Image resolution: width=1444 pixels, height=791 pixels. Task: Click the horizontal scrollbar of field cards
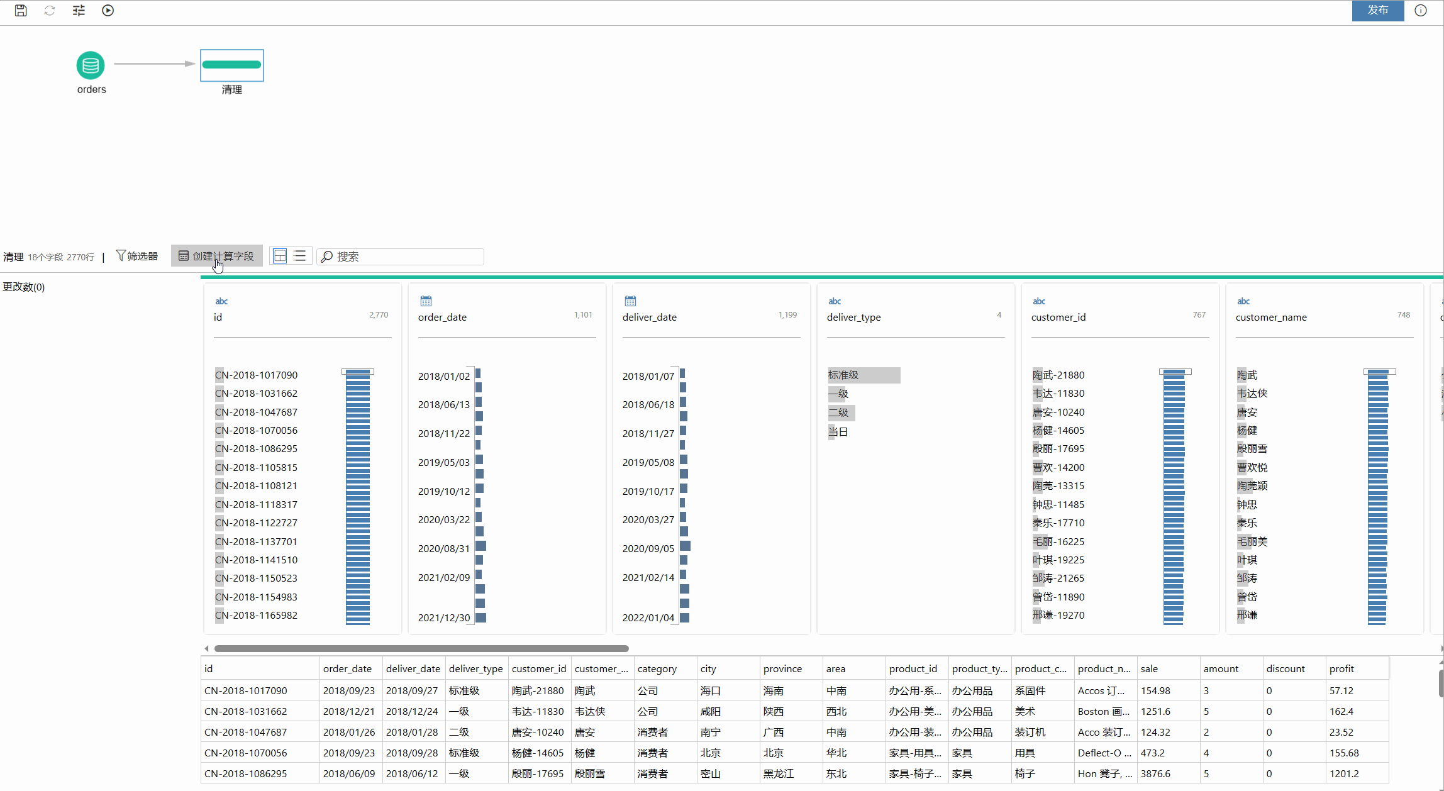(421, 648)
